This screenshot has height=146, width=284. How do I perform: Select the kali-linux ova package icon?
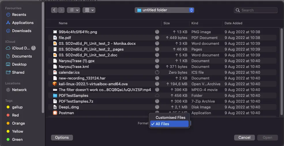55,84
